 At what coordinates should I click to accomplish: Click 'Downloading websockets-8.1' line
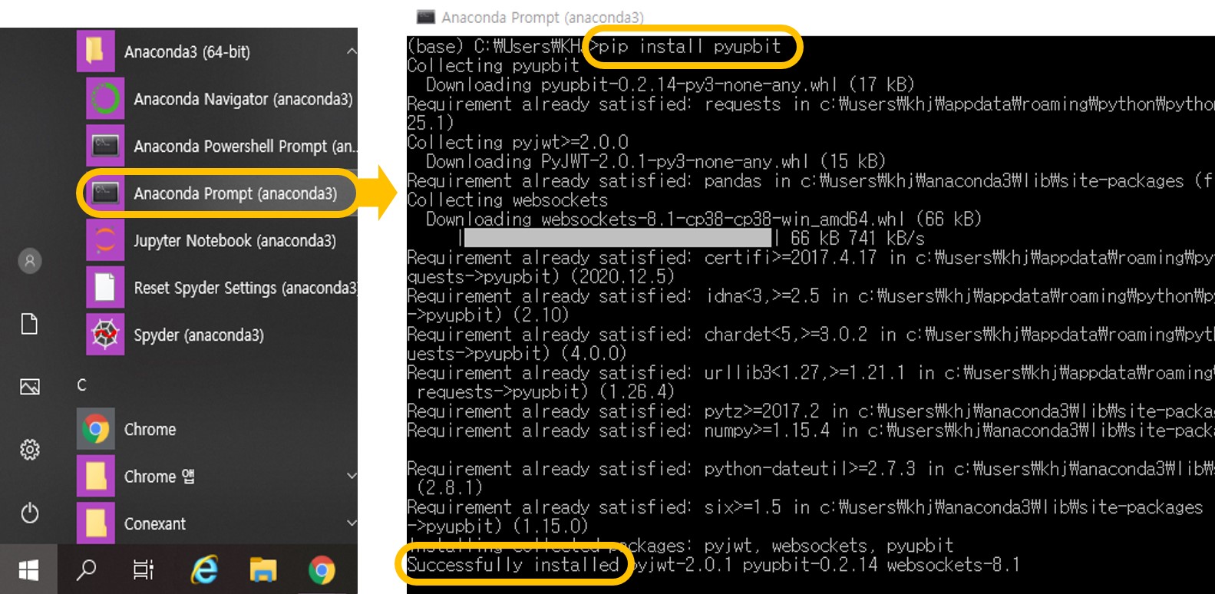[704, 219]
